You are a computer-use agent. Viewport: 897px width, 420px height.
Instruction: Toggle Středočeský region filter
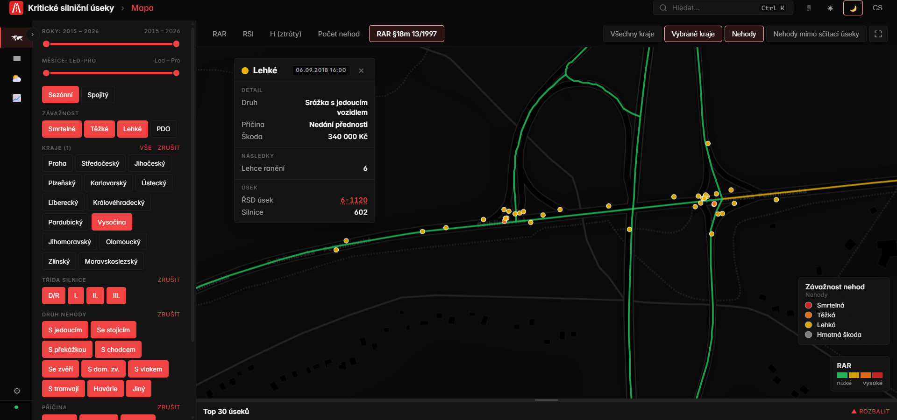[100, 163]
